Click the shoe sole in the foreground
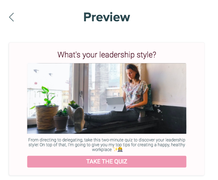The image size is (218, 180). point(79,120)
